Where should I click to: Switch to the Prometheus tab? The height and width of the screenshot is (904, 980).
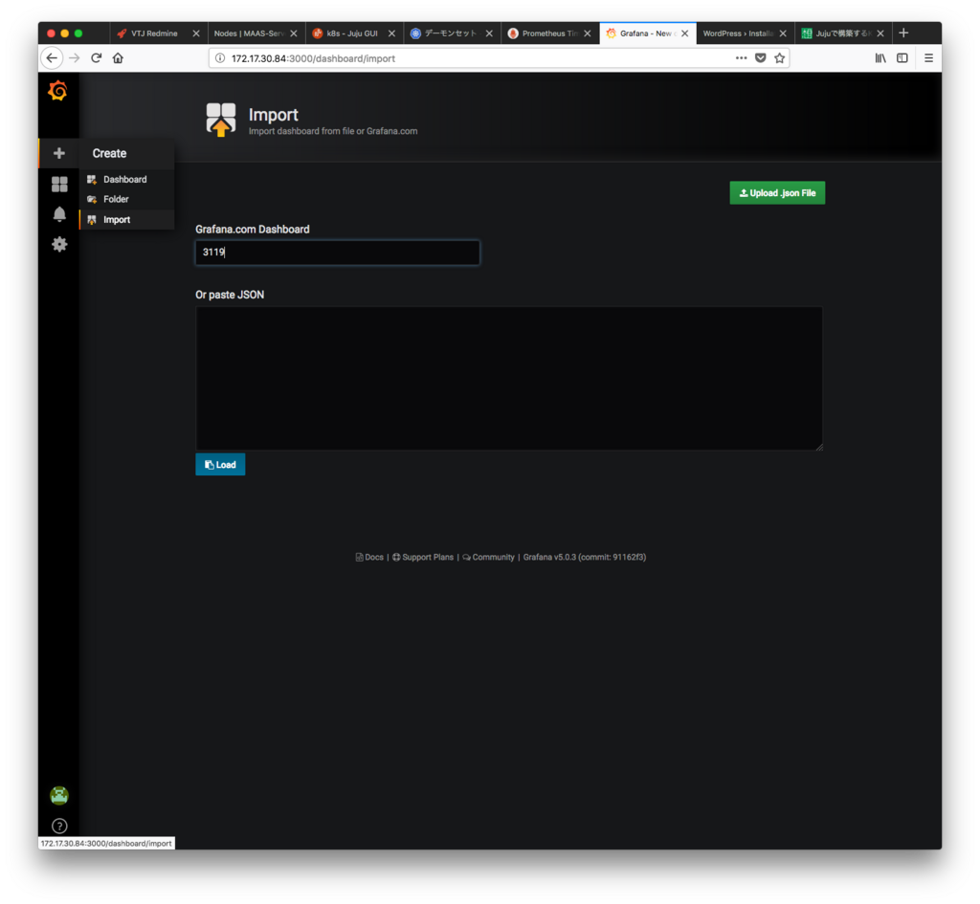pos(549,33)
